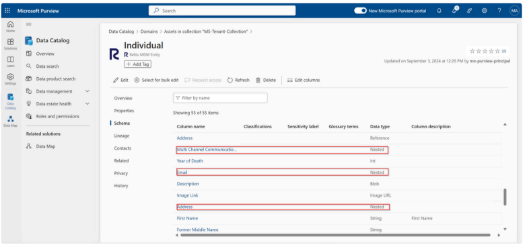Viewport: 523px width, 247px height.
Task: Click the help question mark icon
Action: [x=499, y=11]
